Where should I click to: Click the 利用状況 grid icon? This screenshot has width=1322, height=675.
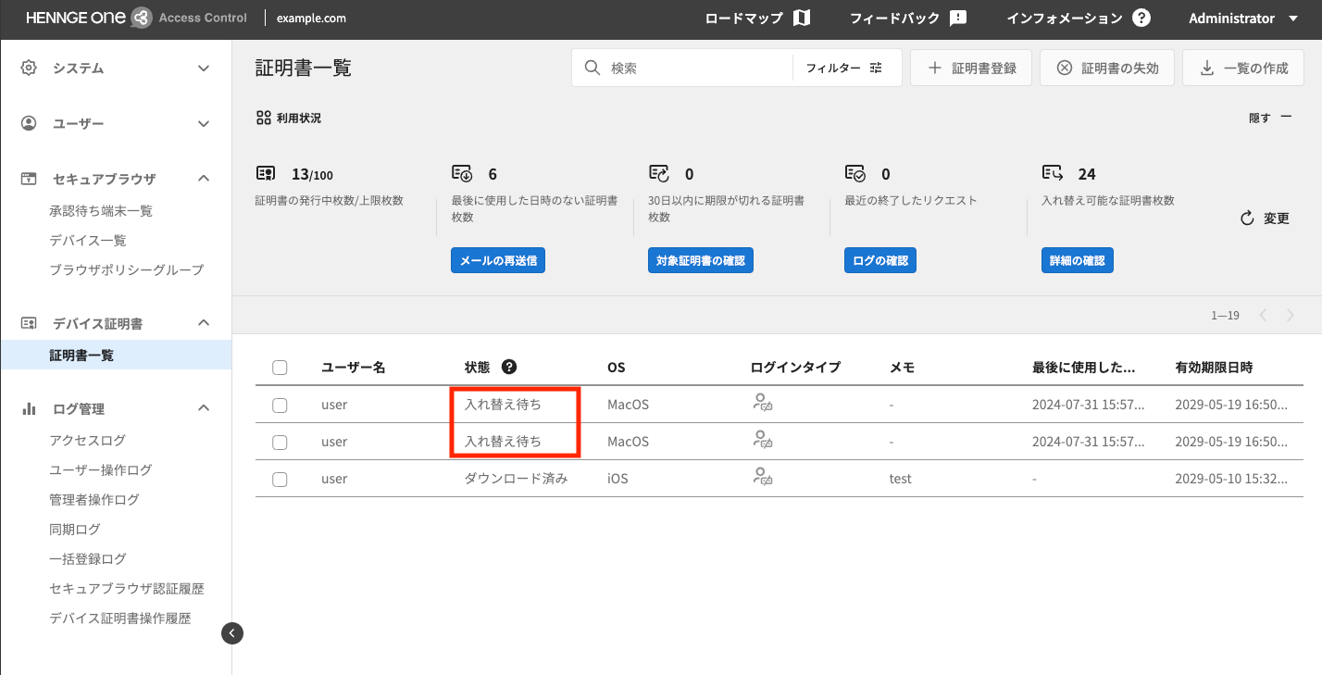[x=263, y=119]
